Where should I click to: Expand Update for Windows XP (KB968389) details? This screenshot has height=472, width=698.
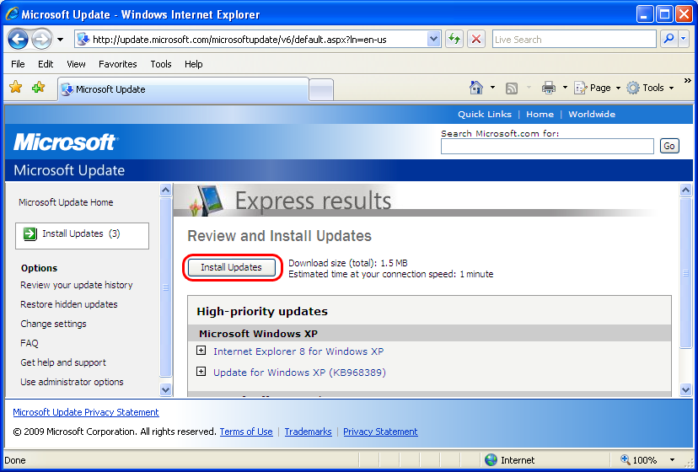pos(201,372)
